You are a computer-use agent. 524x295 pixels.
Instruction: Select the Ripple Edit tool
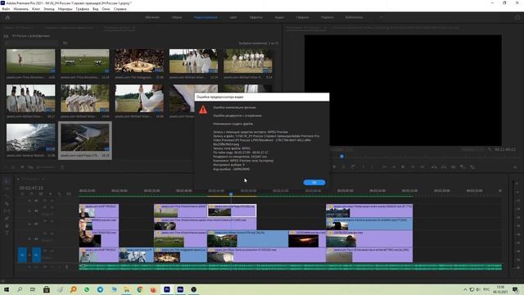(7, 197)
